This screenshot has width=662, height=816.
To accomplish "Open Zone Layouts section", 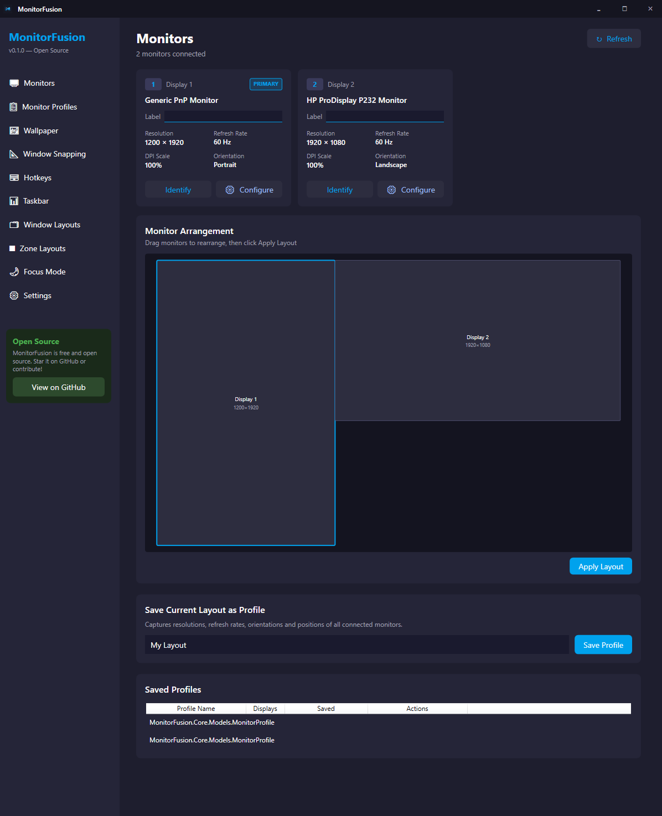I will pyautogui.click(x=43, y=248).
